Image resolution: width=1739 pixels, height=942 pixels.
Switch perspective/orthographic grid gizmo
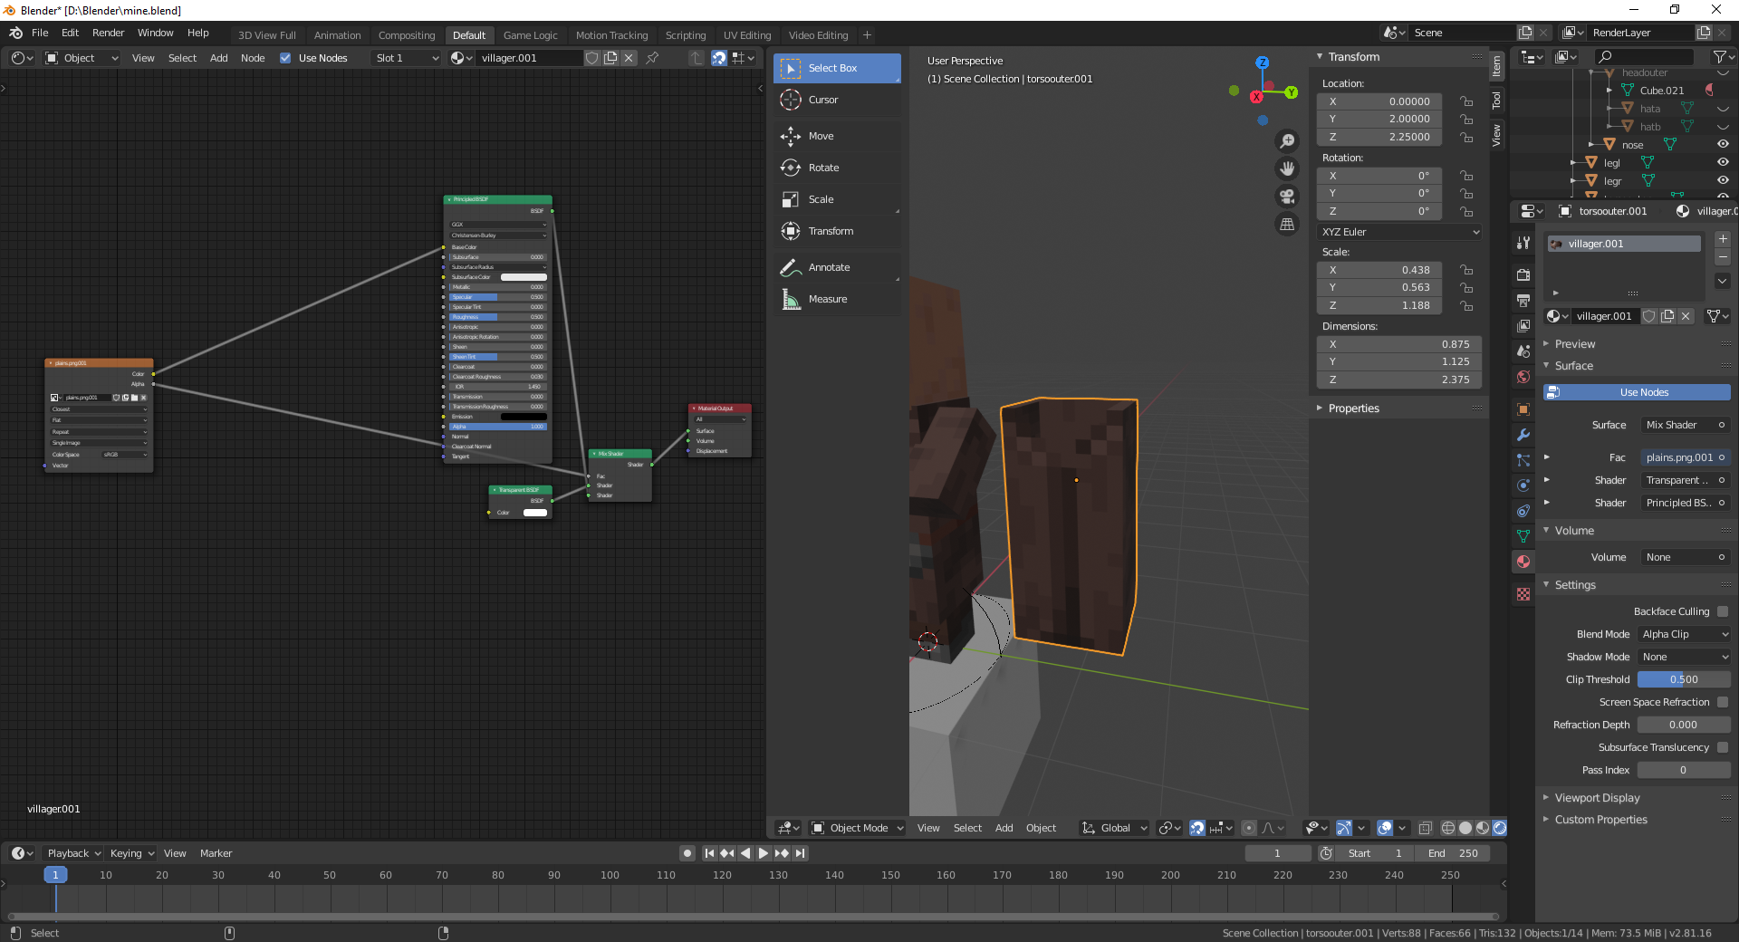(1287, 224)
